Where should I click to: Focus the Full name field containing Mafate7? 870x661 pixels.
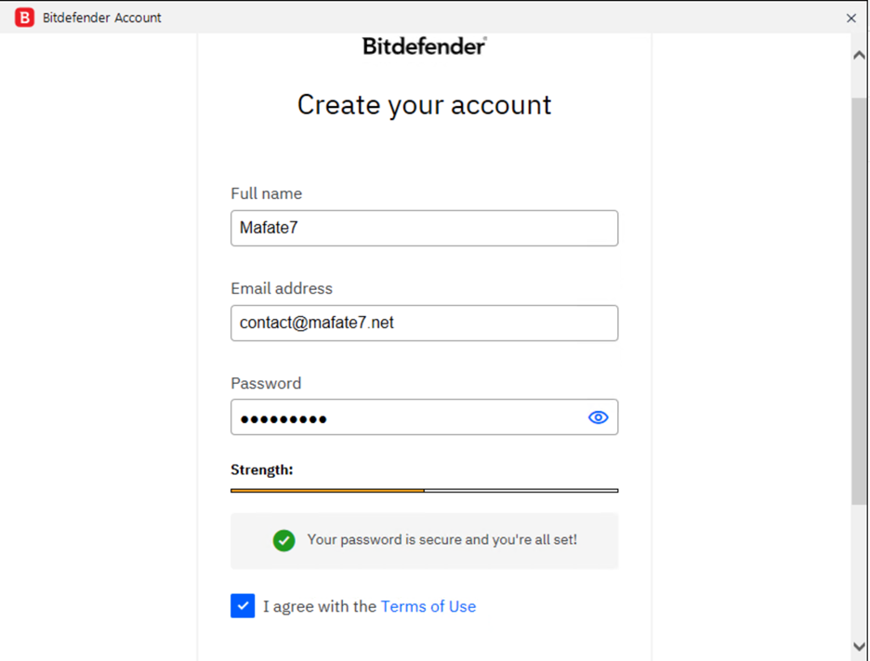click(425, 228)
